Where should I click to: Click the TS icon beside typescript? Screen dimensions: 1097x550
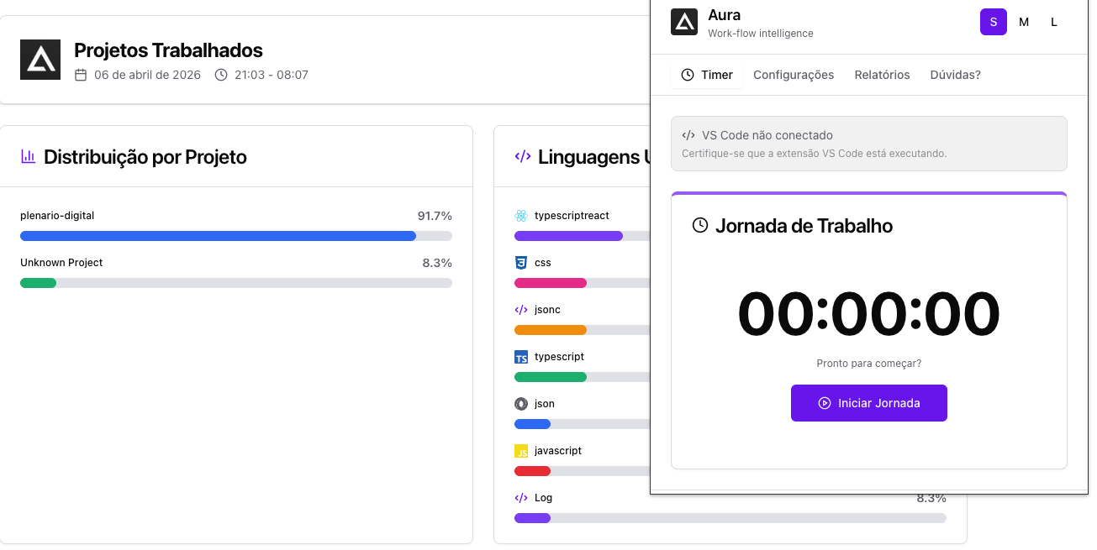[521, 357]
